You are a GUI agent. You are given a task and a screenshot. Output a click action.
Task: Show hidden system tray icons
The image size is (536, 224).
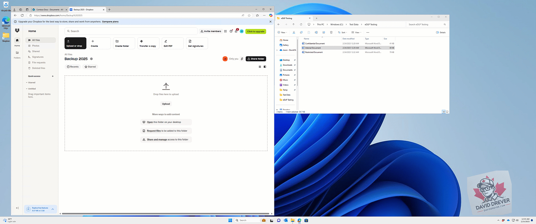498,220
